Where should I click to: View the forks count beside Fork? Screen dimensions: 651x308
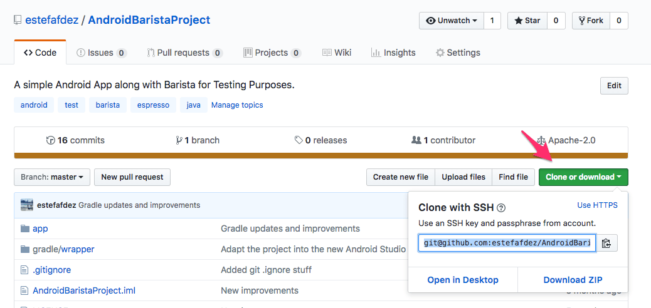[618, 21]
